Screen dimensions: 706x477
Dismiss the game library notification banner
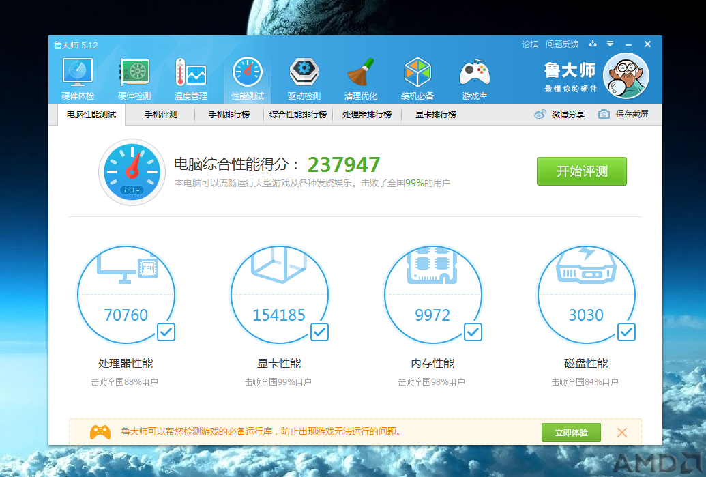click(622, 433)
